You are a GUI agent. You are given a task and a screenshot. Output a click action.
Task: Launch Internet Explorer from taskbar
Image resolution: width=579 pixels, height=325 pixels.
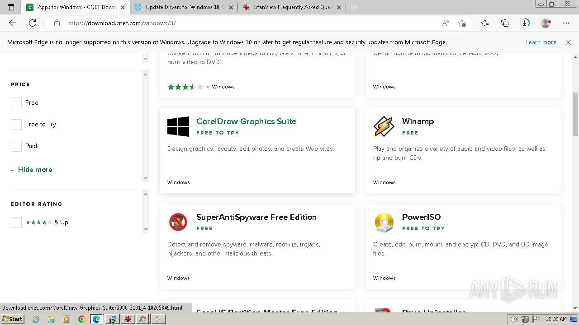coord(36,319)
